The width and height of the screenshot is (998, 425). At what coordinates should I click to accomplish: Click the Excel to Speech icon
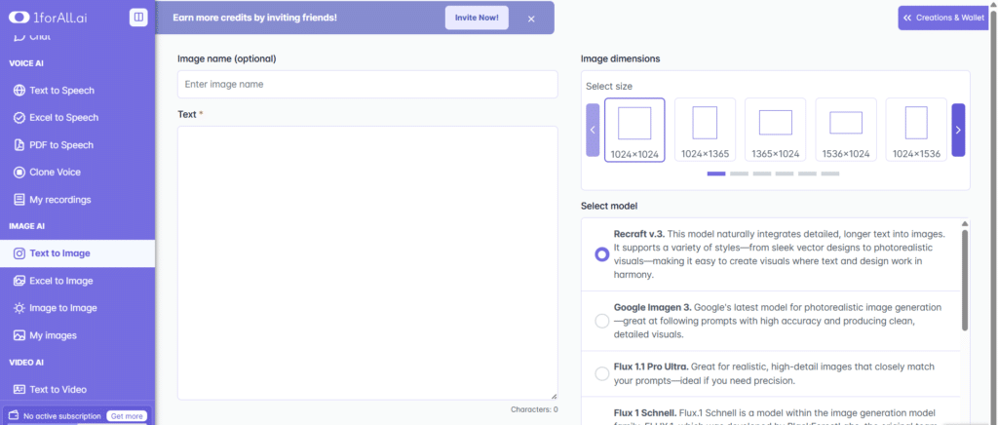click(x=19, y=118)
